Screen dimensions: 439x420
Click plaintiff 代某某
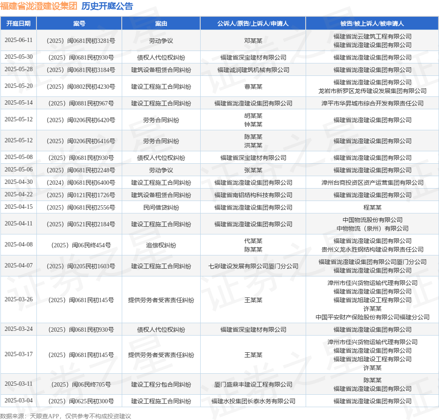[253, 240]
